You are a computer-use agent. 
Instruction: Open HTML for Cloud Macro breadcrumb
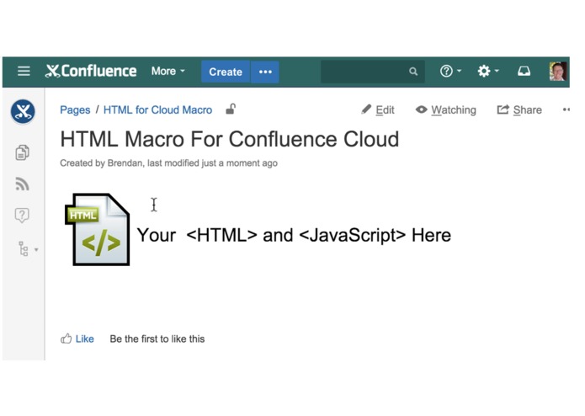point(157,110)
